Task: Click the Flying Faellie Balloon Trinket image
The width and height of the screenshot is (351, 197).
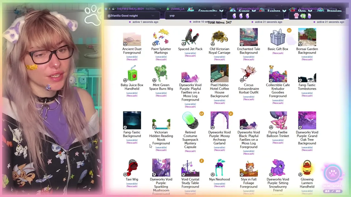Action: click(x=278, y=120)
